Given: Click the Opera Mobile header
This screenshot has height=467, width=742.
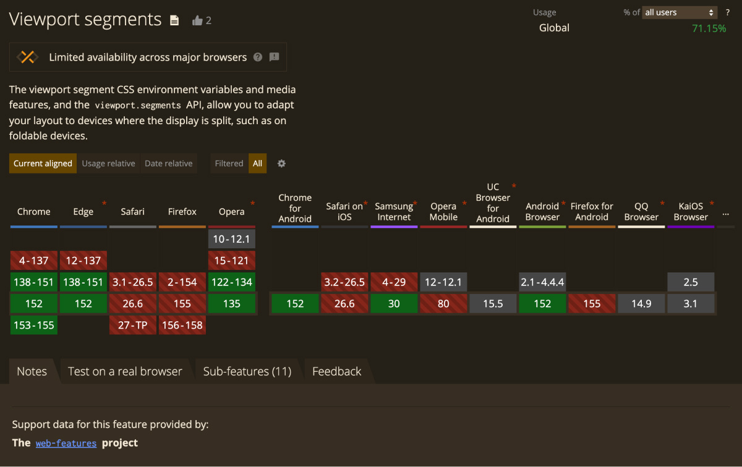Looking at the screenshot, I should (443, 211).
